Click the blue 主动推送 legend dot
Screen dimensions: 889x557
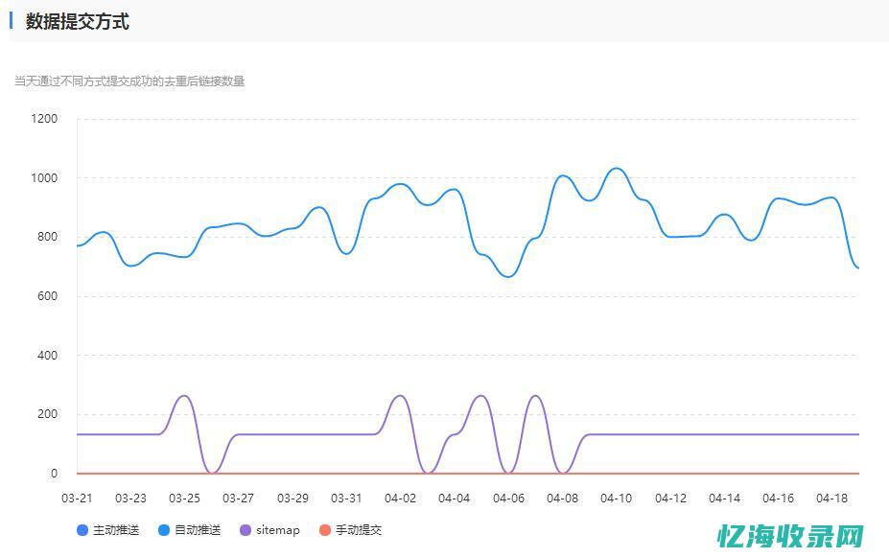(x=82, y=530)
